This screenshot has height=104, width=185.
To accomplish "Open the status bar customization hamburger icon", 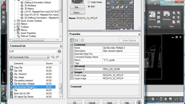I will click(x=181, y=99).
